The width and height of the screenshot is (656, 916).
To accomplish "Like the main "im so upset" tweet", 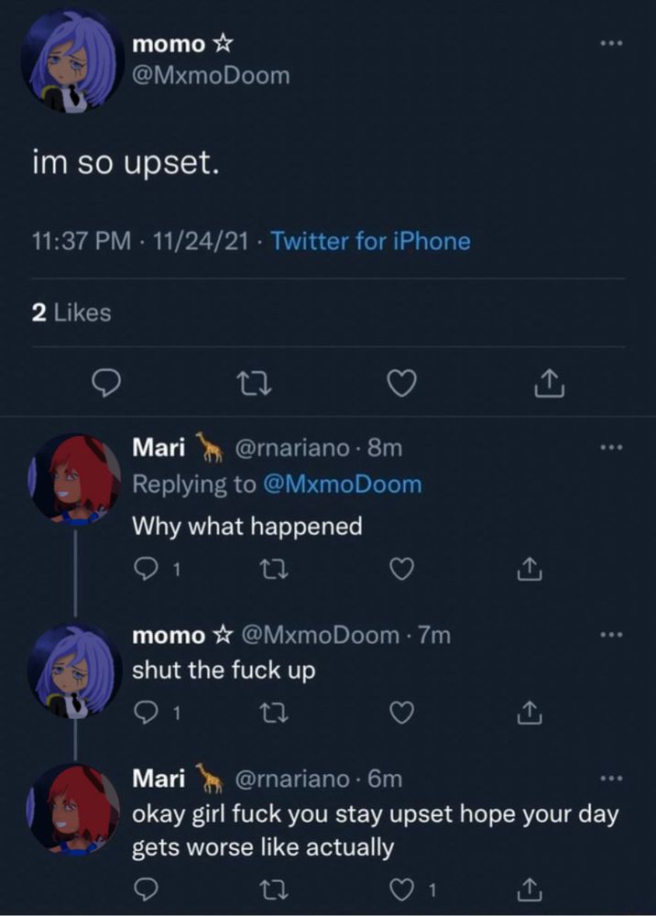I will [402, 384].
